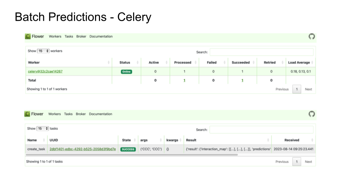Sort tasks by the UUID column sort arrows
338x190 pixels.
(114, 140)
